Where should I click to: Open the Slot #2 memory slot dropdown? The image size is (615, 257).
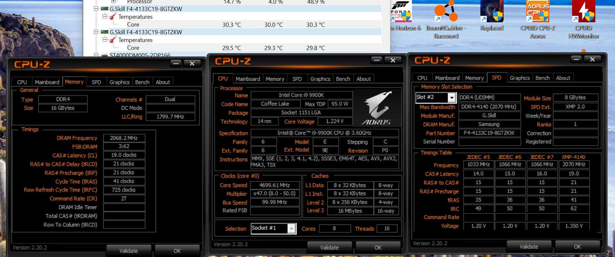(452, 98)
